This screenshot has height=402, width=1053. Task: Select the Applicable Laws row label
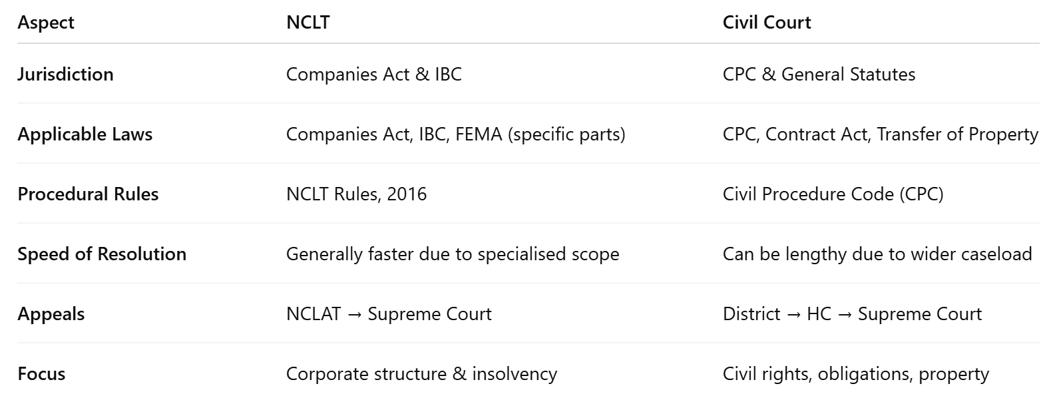click(x=85, y=134)
